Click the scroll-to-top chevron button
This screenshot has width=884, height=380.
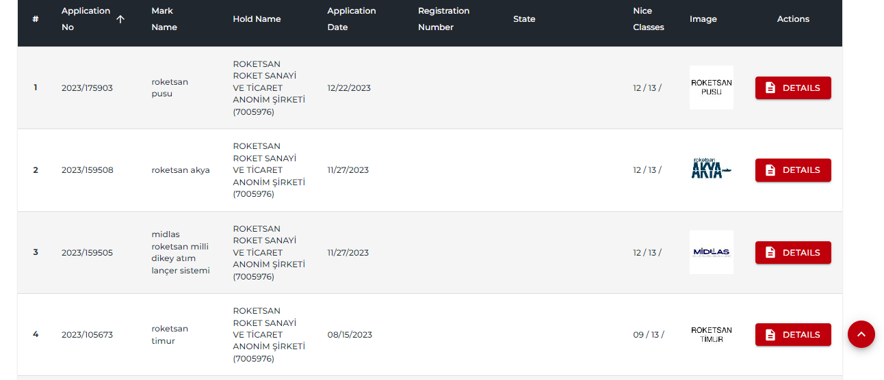coord(861,334)
